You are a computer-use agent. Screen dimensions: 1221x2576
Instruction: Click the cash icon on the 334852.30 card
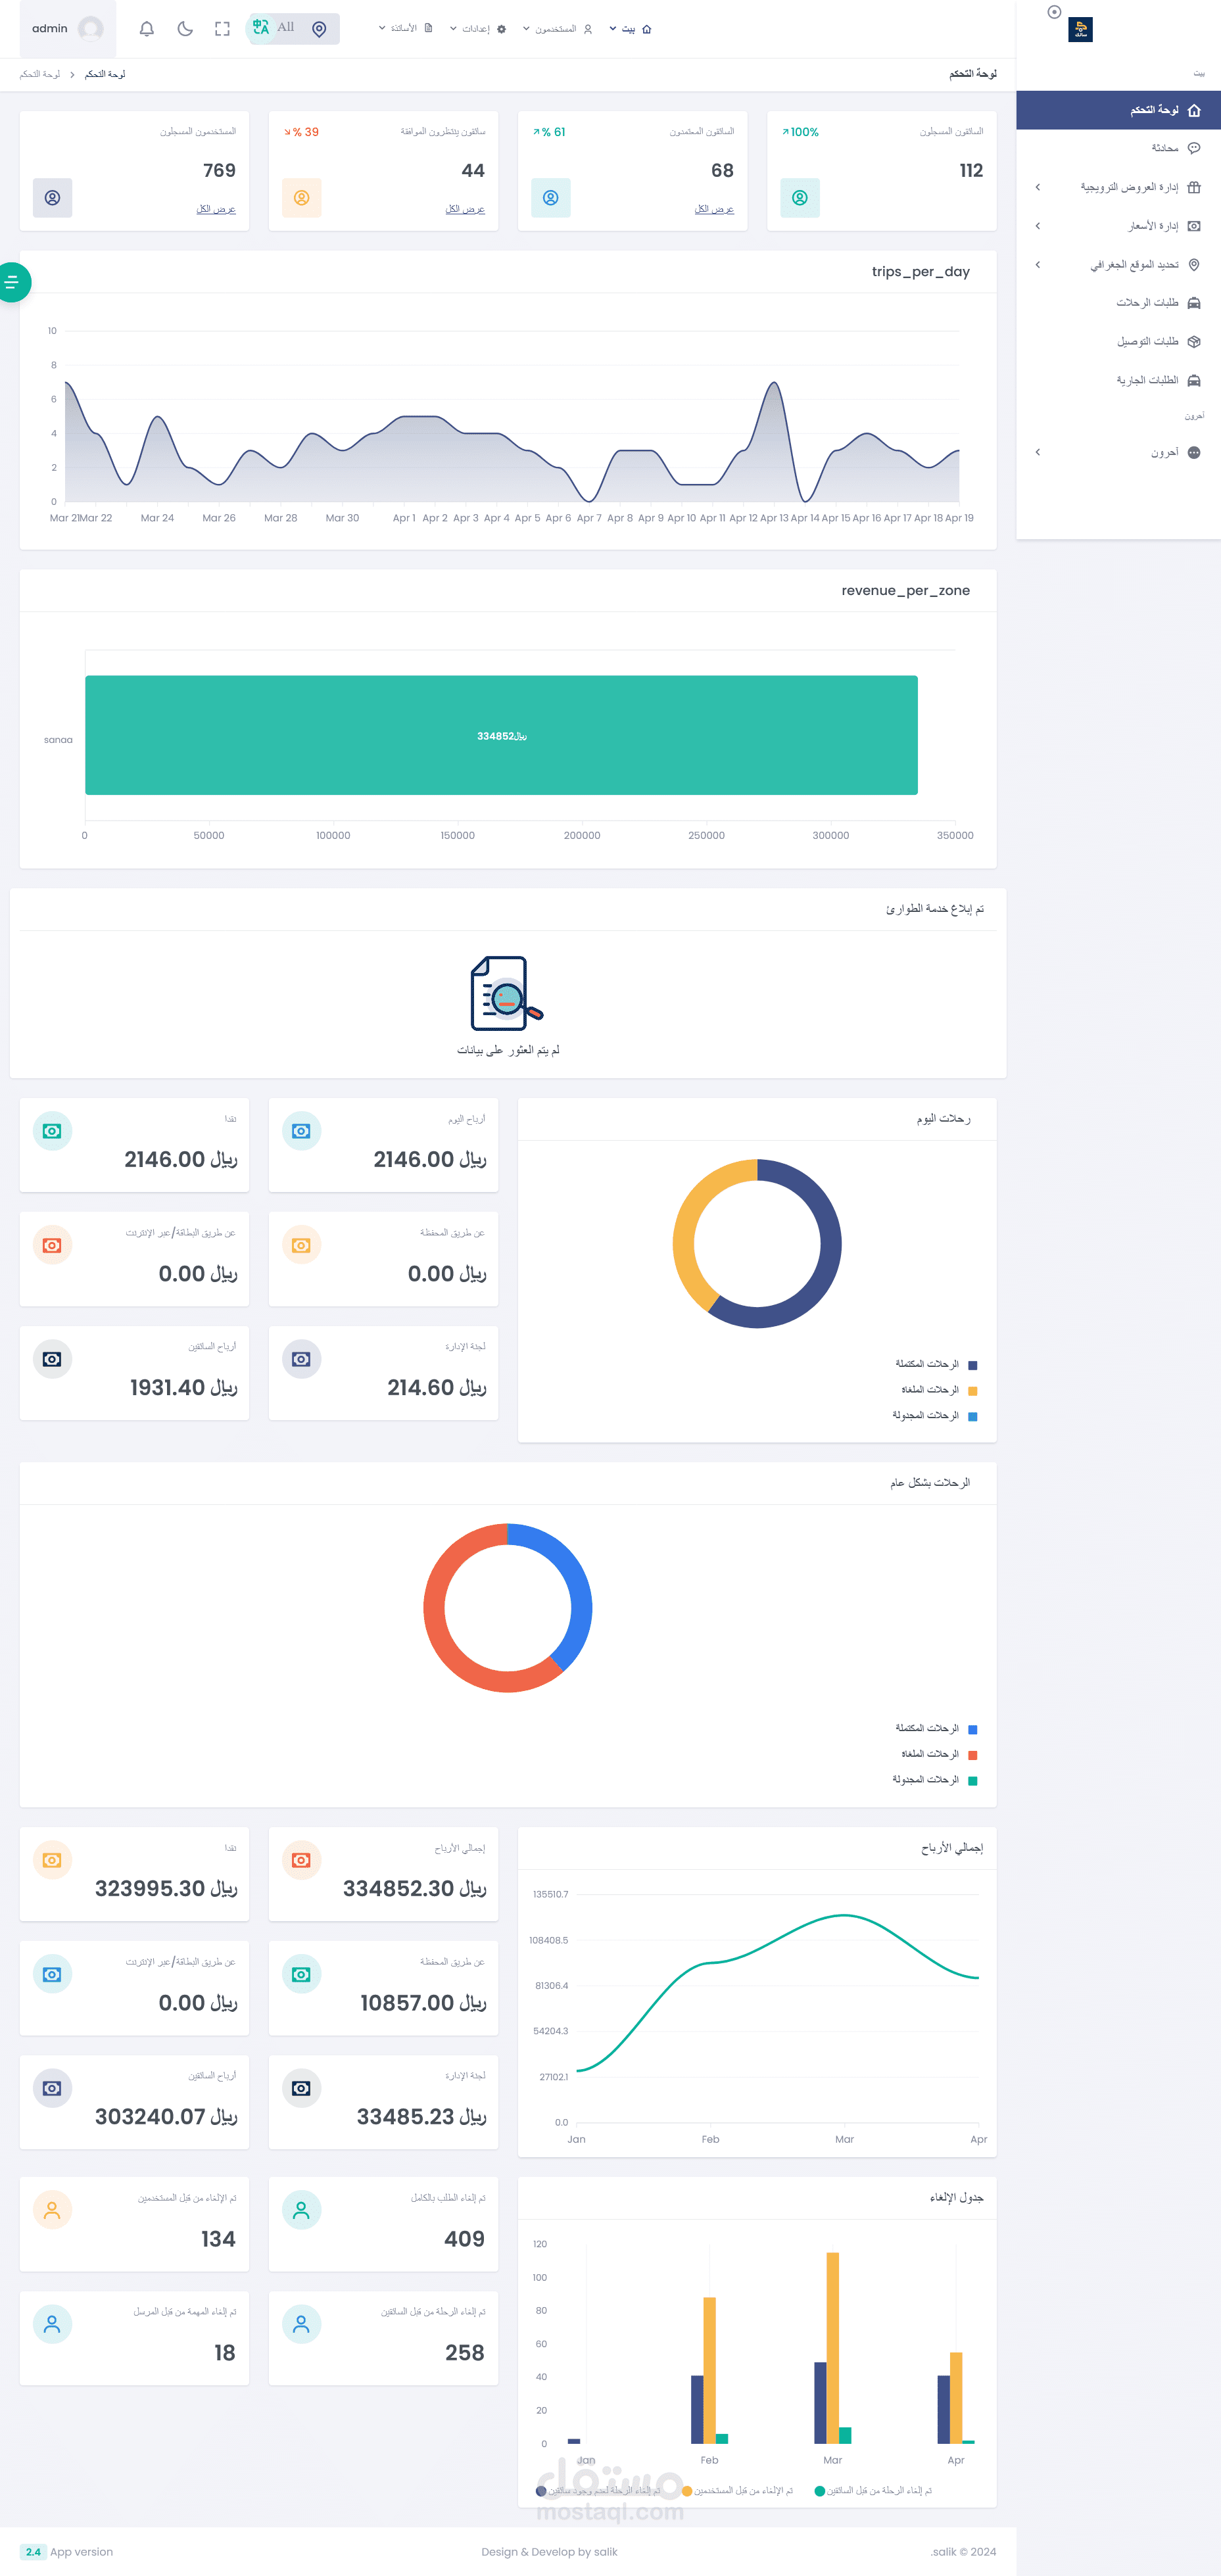click(301, 1860)
